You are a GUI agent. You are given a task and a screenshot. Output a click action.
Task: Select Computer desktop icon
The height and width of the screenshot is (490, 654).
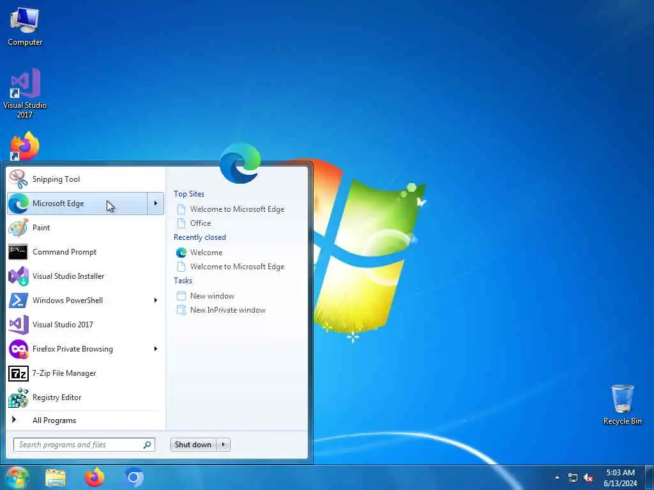[25, 26]
